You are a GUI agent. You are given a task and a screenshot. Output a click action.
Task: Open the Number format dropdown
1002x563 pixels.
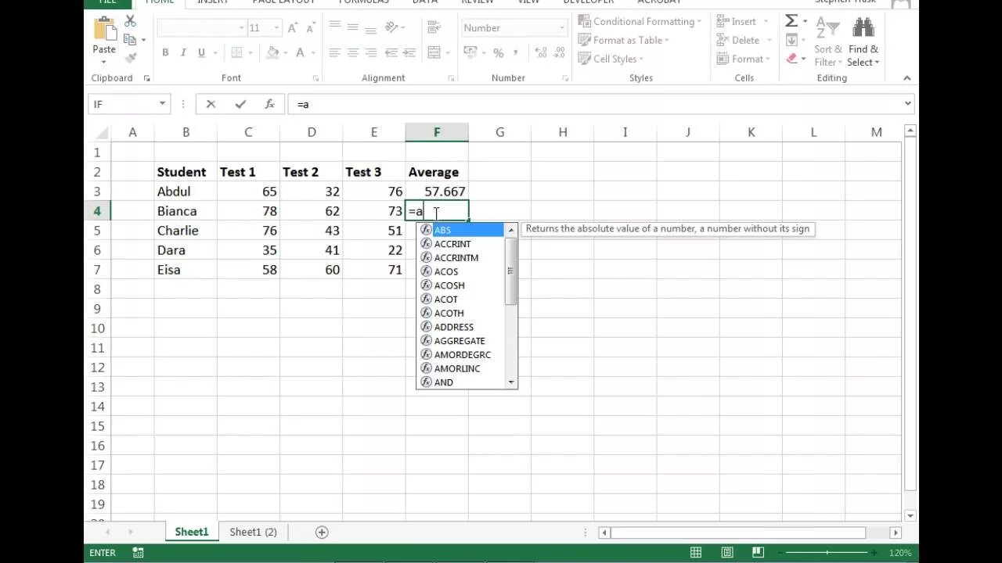pyautogui.click(x=562, y=28)
